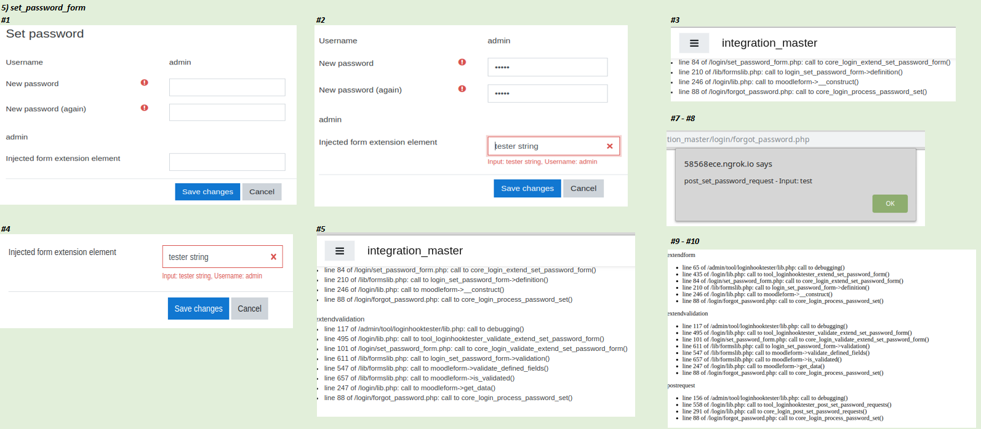981x429 pixels.
Task: Click the Set password heading
Action: coord(45,34)
